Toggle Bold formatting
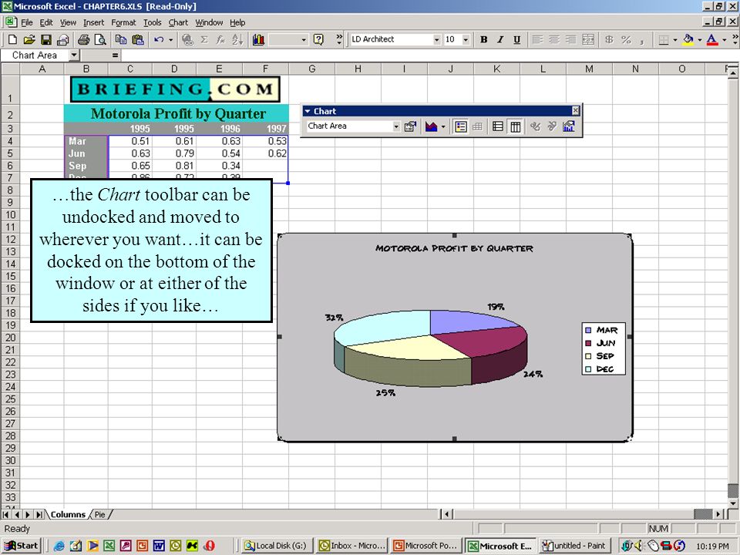 (484, 39)
